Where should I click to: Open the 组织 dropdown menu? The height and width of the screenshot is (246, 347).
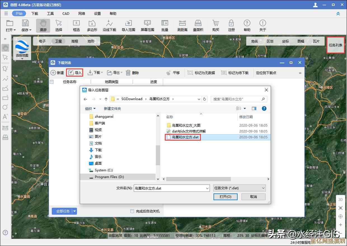[90, 108]
